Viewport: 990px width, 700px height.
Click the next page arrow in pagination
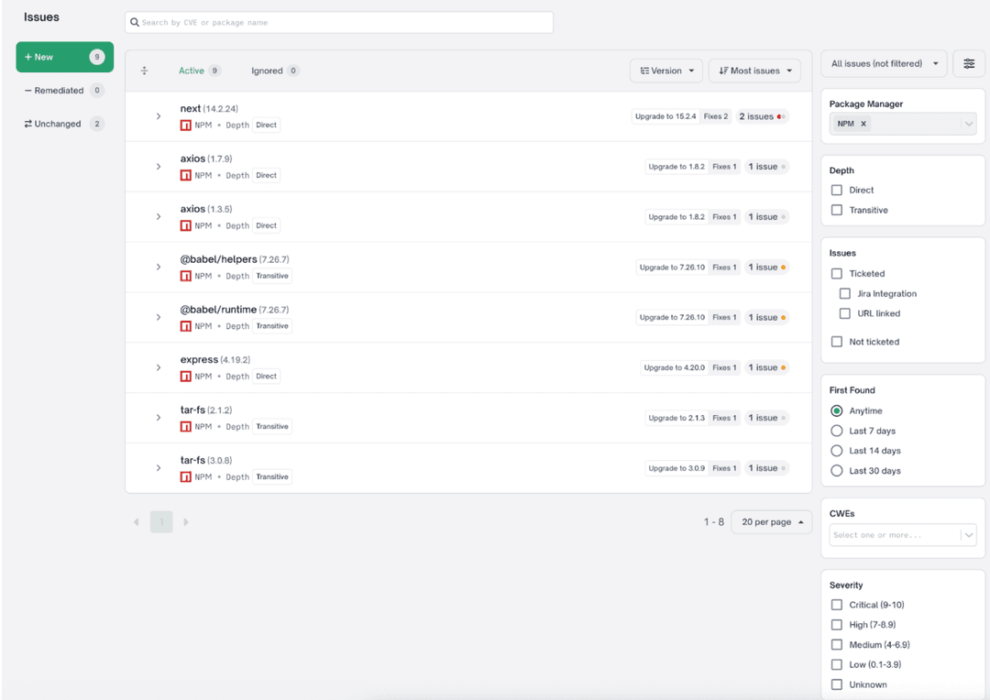[186, 520]
